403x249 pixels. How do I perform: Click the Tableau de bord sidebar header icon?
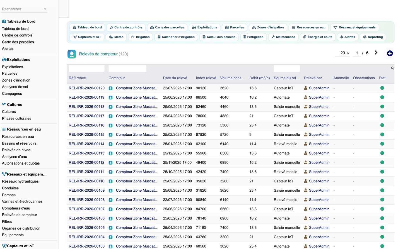click(x=4, y=21)
